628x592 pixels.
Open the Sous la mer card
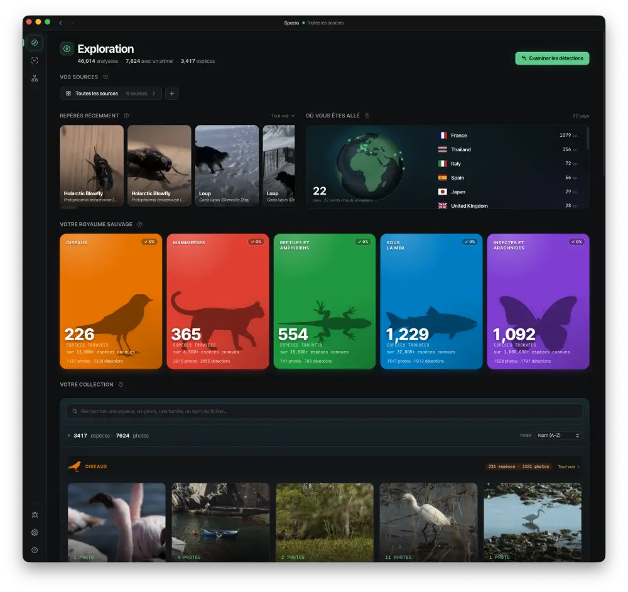(431, 301)
